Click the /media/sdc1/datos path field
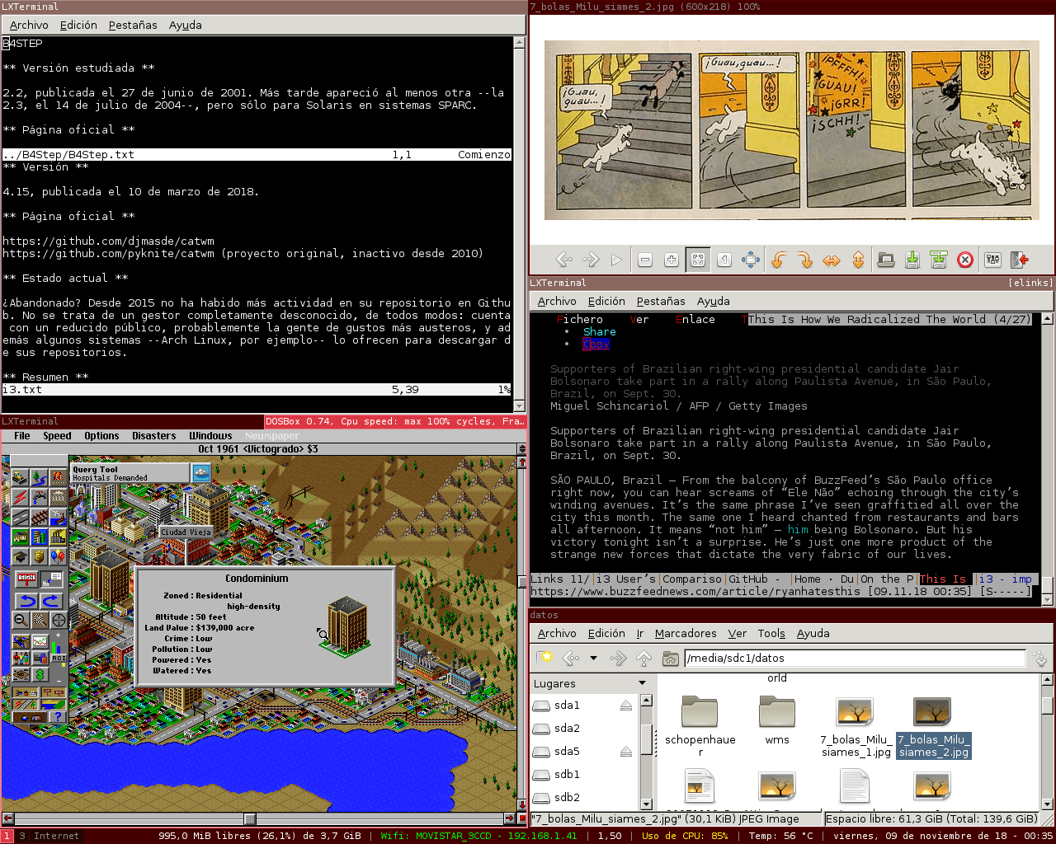 (x=855, y=658)
